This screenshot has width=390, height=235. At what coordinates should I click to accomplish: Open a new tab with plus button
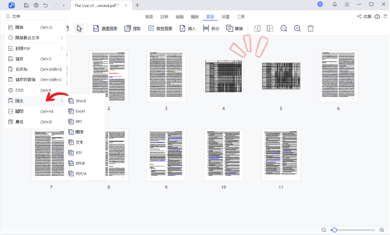pyautogui.click(x=137, y=5)
